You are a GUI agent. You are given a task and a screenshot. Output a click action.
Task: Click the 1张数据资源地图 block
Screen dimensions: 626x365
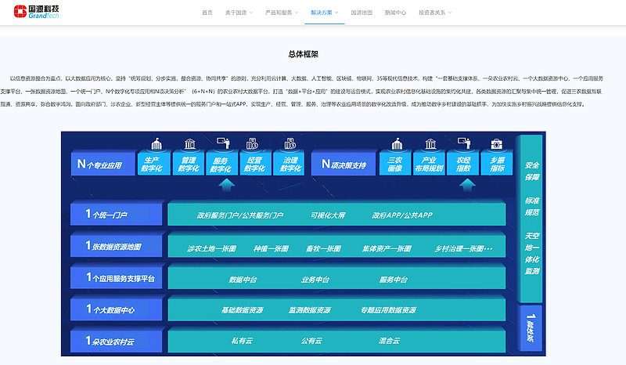pyautogui.click(x=117, y=245)
